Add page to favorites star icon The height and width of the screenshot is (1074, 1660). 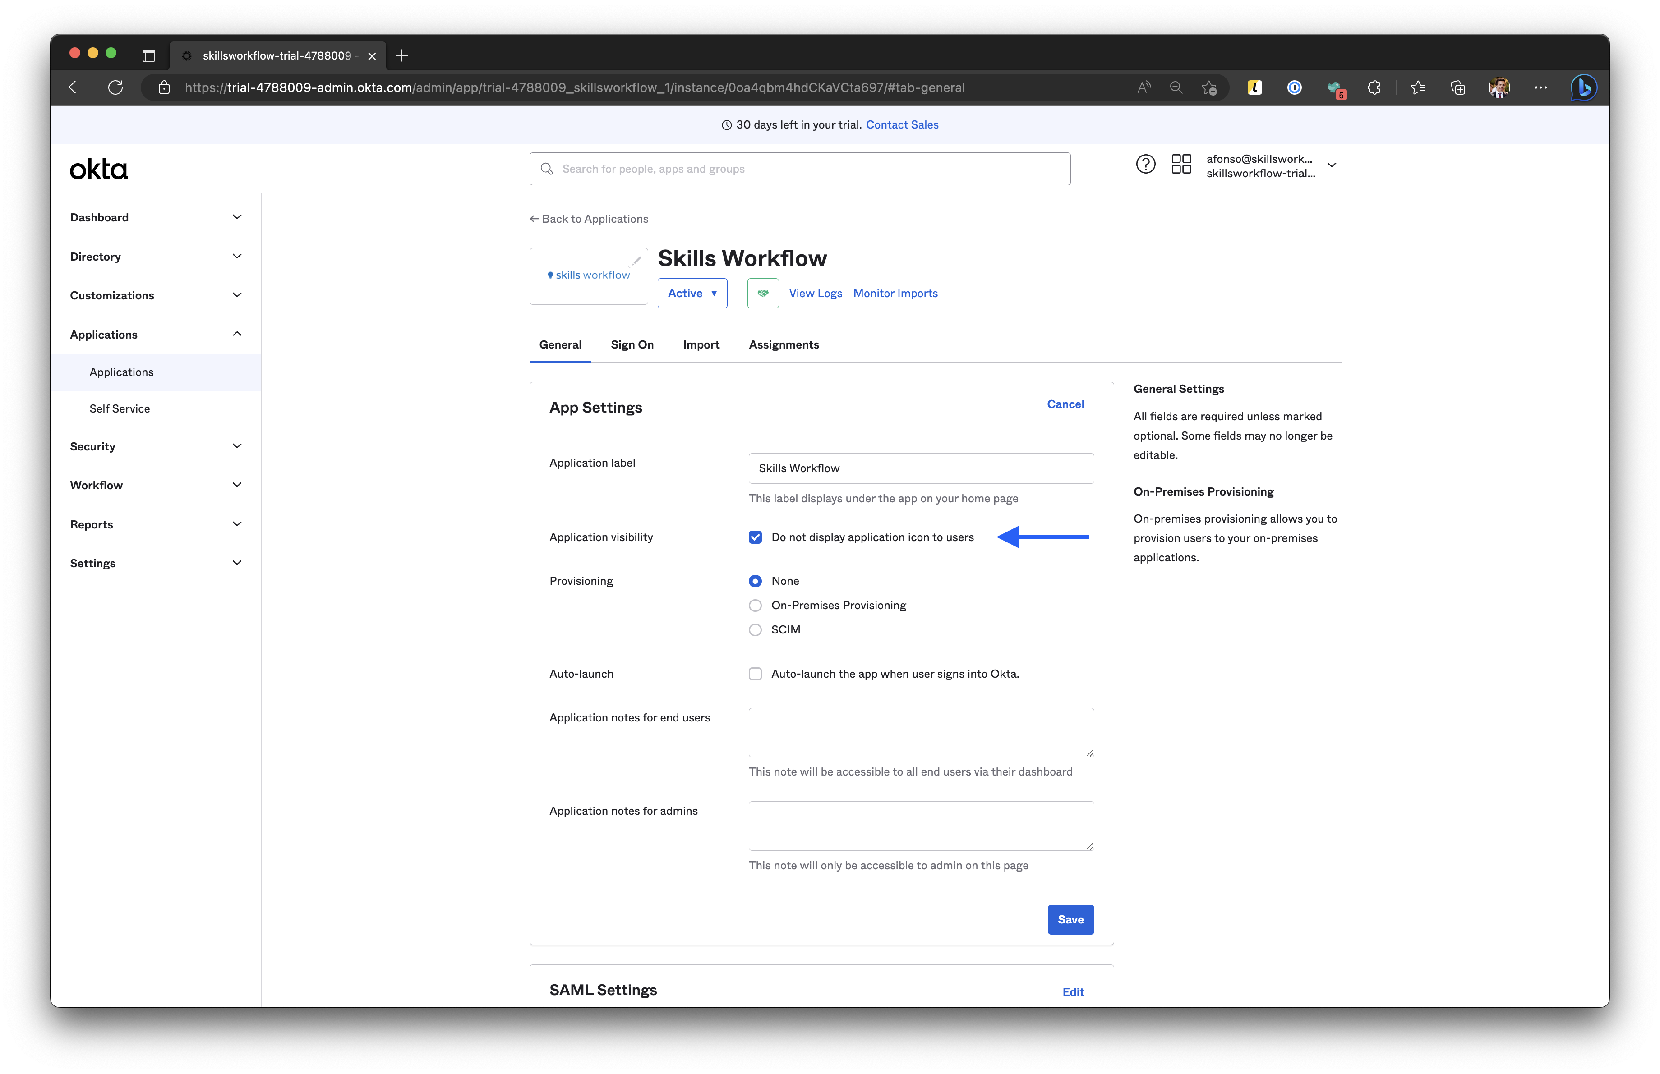pos(1209,87)
